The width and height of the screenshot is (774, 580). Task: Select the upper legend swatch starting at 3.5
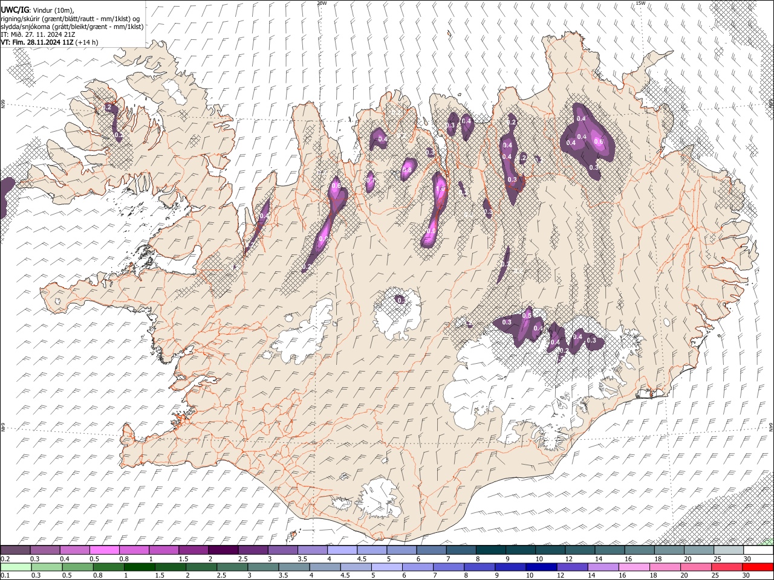pos(312,550)
